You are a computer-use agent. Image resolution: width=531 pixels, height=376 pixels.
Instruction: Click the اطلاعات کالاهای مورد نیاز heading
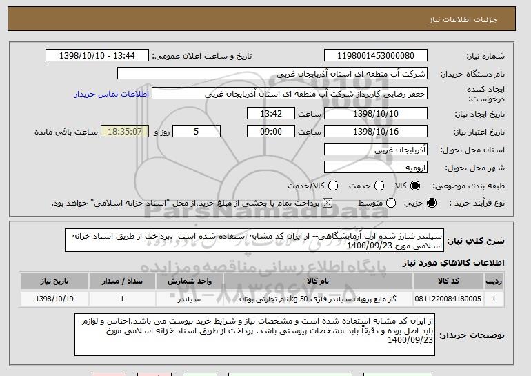point(453,263)
